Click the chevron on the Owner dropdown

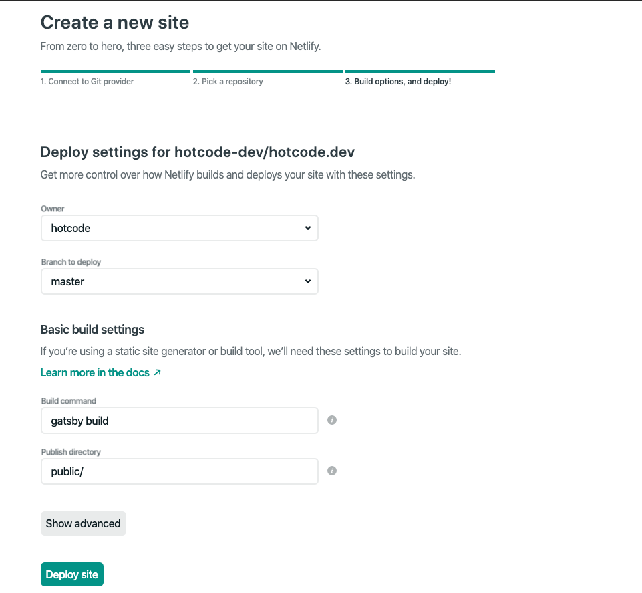pyautogui.click(x=308, y=228)
